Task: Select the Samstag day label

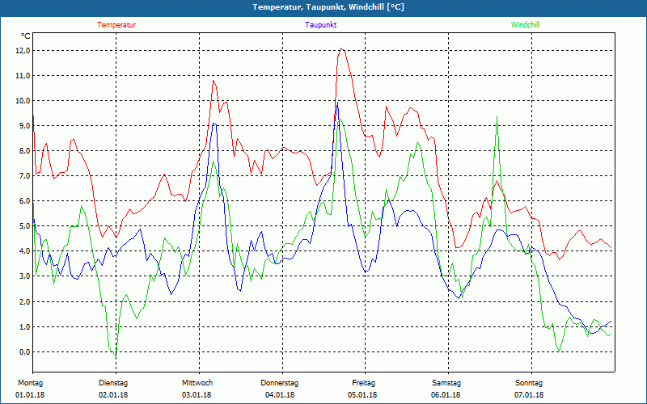Action: pyautogui.click(x=446, y=383)
